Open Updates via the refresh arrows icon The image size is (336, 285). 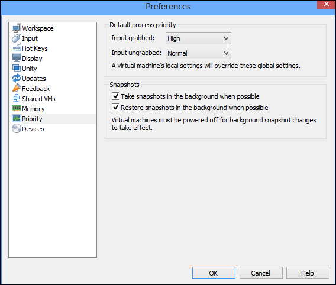17,79
